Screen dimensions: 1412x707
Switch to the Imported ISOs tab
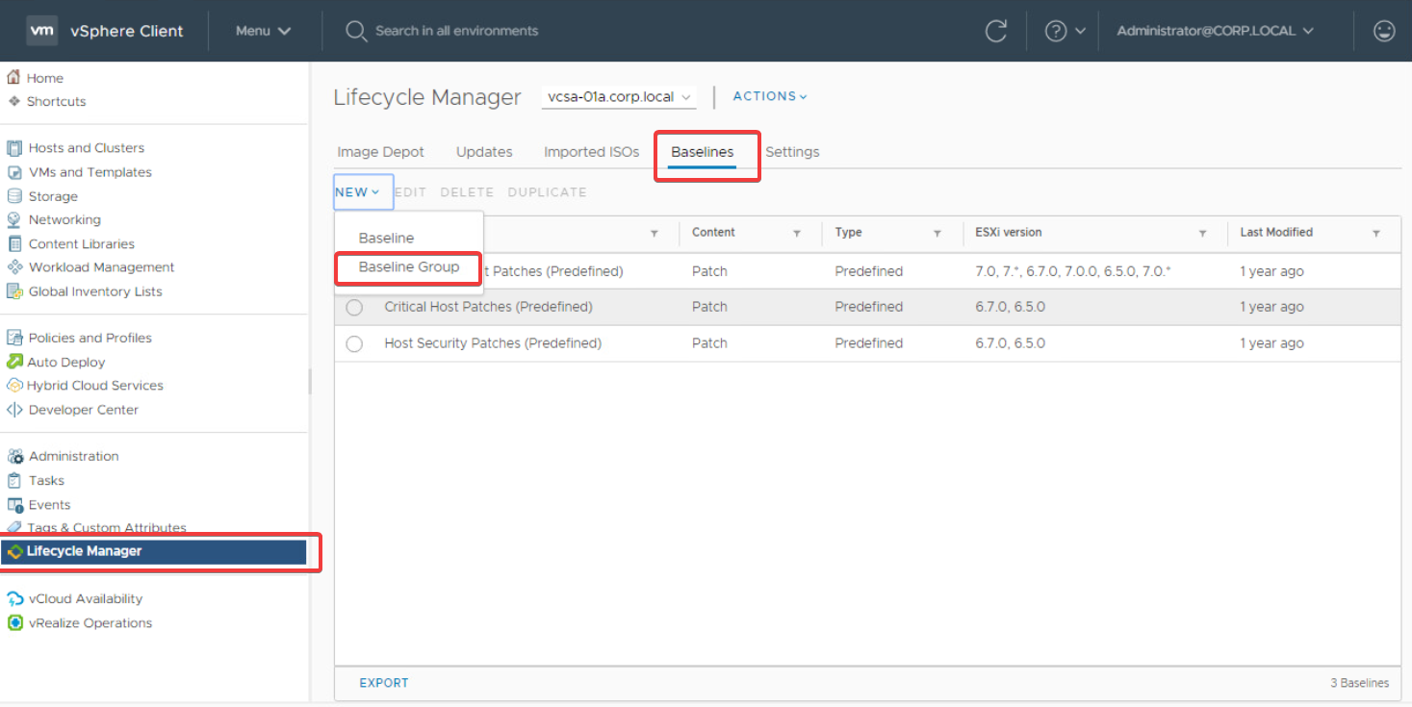[591, 152]
